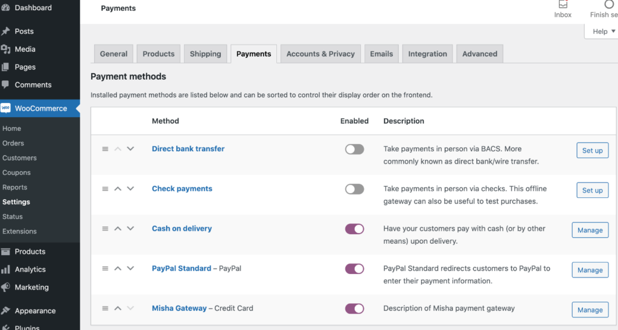This screenshot has height=330, width=618.
Task: Move Misha Gateway up with arrow
Action: coord(118,308)
